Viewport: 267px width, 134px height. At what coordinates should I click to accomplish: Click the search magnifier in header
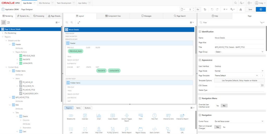coord(235,3)
